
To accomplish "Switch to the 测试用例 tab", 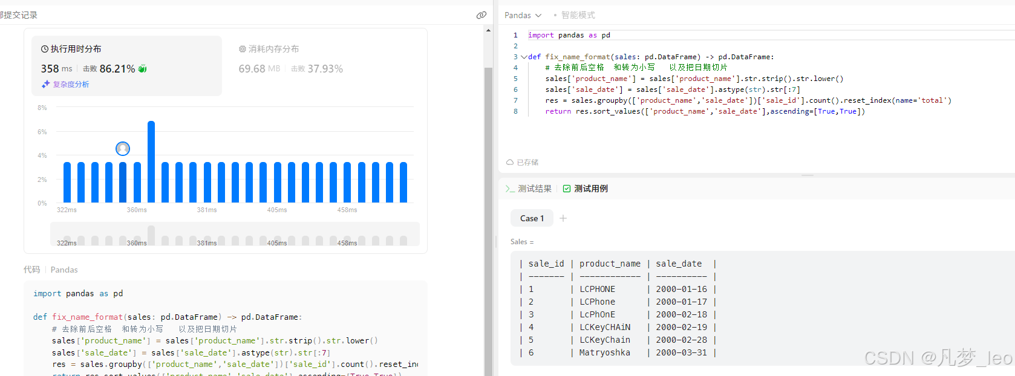I will (586, 189).
